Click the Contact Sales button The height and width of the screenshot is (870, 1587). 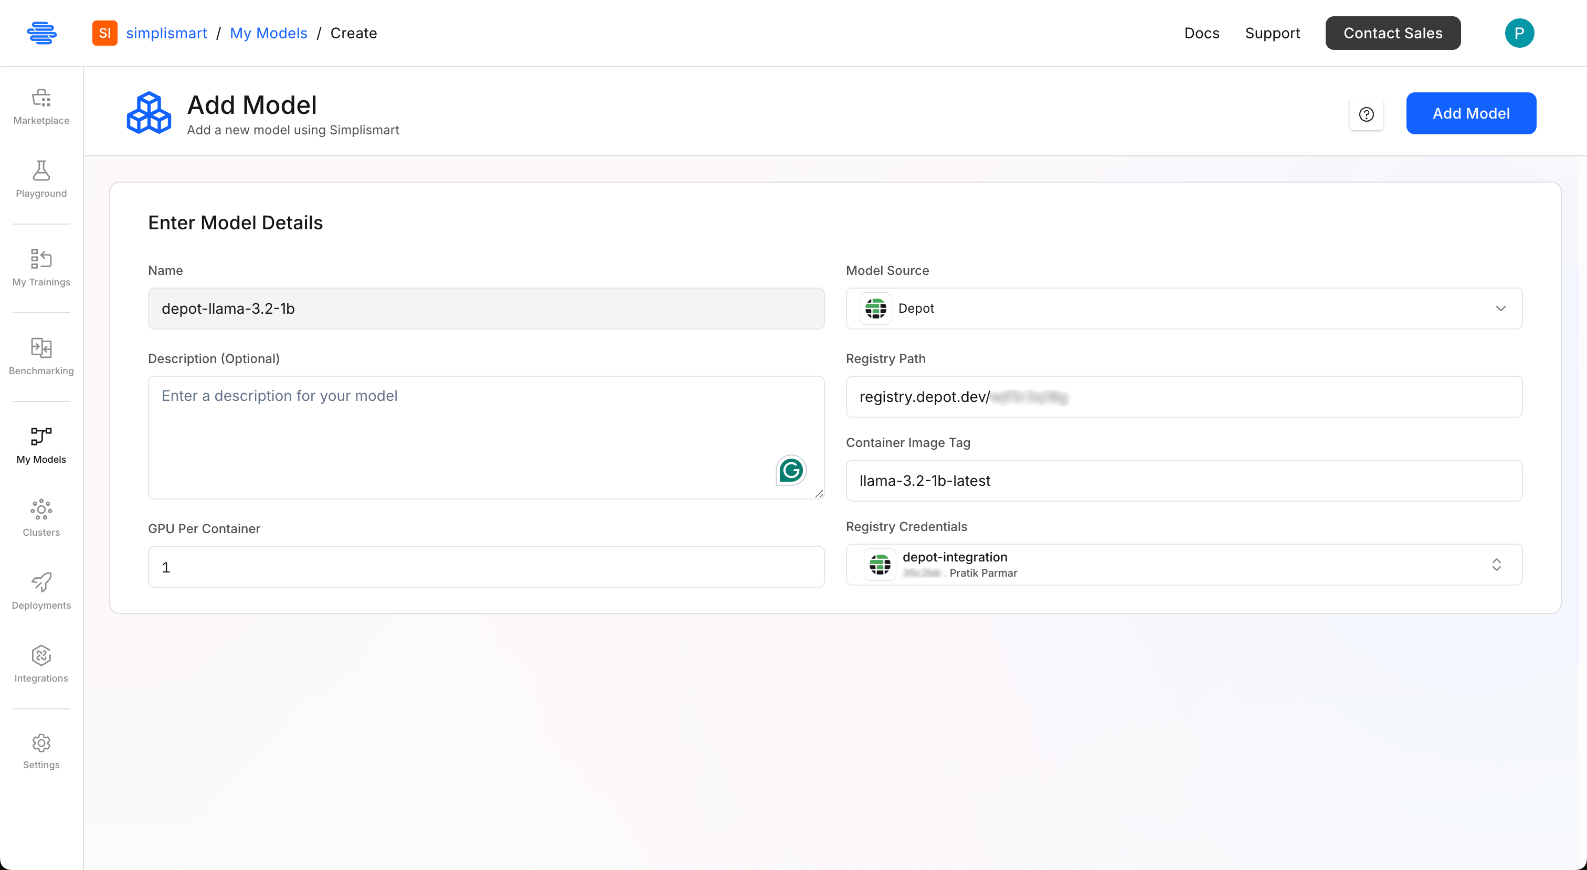tap(1392, 33)
